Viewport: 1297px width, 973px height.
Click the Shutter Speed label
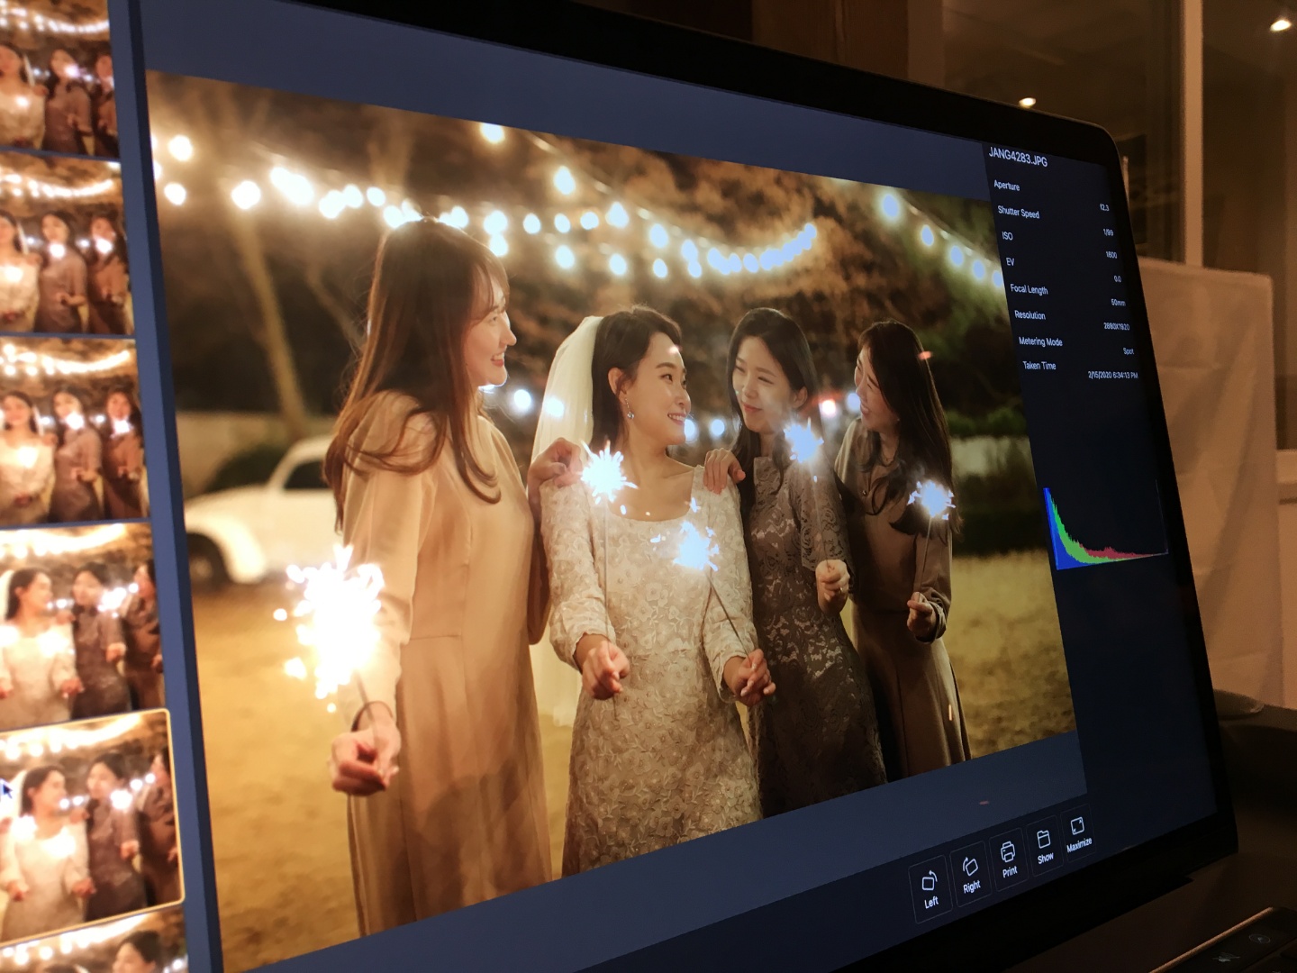click(1018, 212)
